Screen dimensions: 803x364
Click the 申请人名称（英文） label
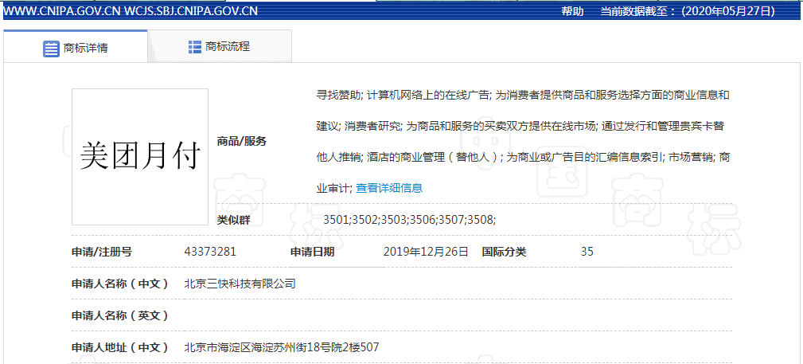(x=120, y=315)
